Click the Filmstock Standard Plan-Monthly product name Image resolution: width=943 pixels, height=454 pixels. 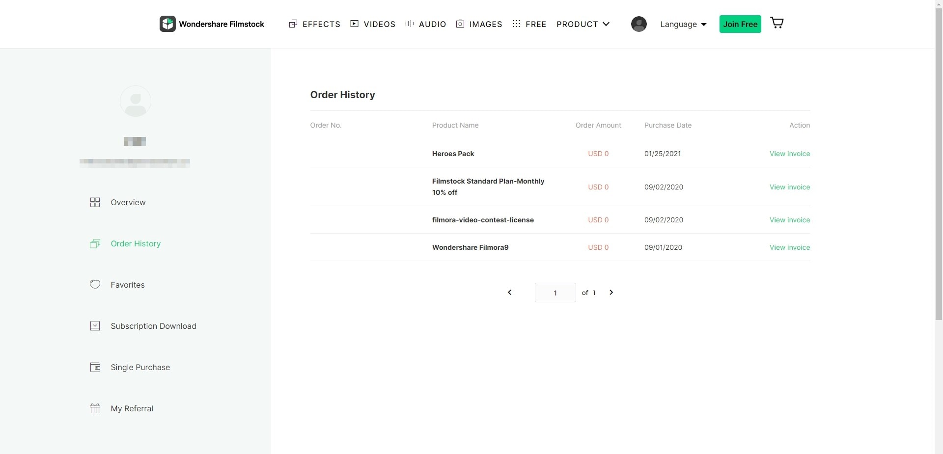(x=488, y=187)
